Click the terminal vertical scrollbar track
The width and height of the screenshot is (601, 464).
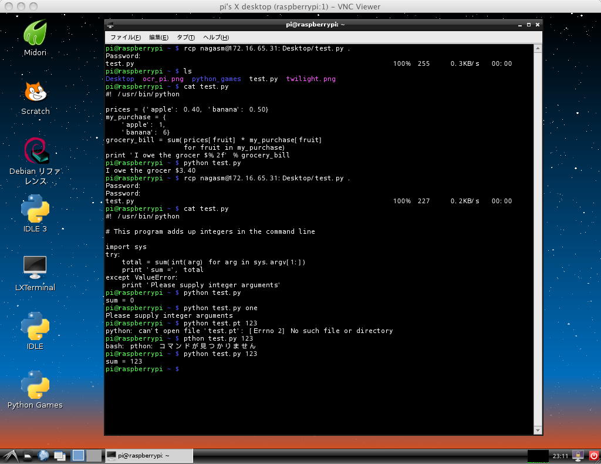[x=538, y=239]
